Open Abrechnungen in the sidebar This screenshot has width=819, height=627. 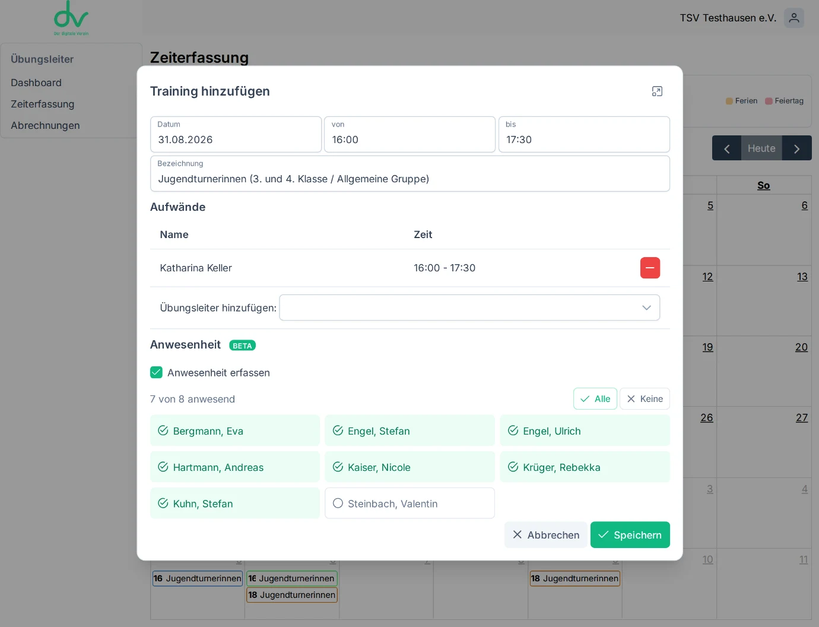point(45,125)
